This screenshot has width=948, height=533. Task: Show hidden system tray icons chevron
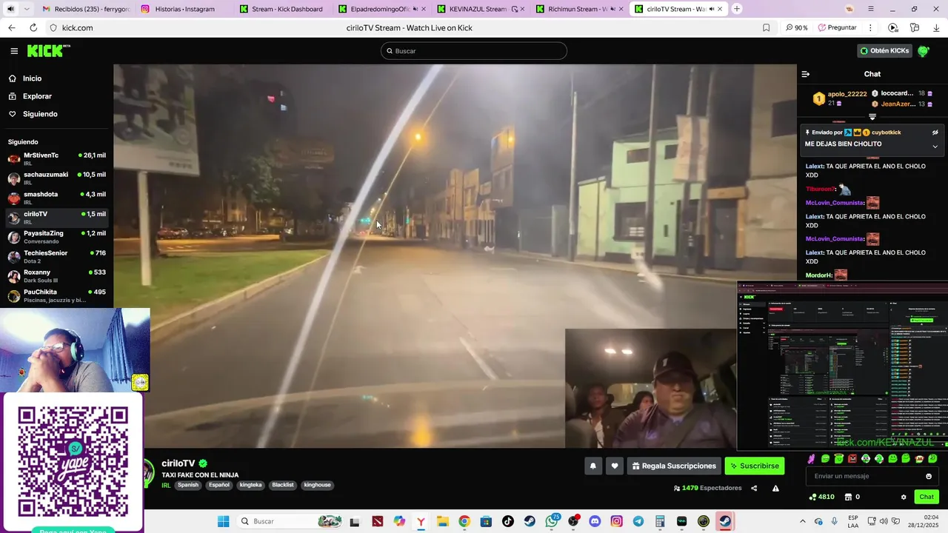point(802,521)
